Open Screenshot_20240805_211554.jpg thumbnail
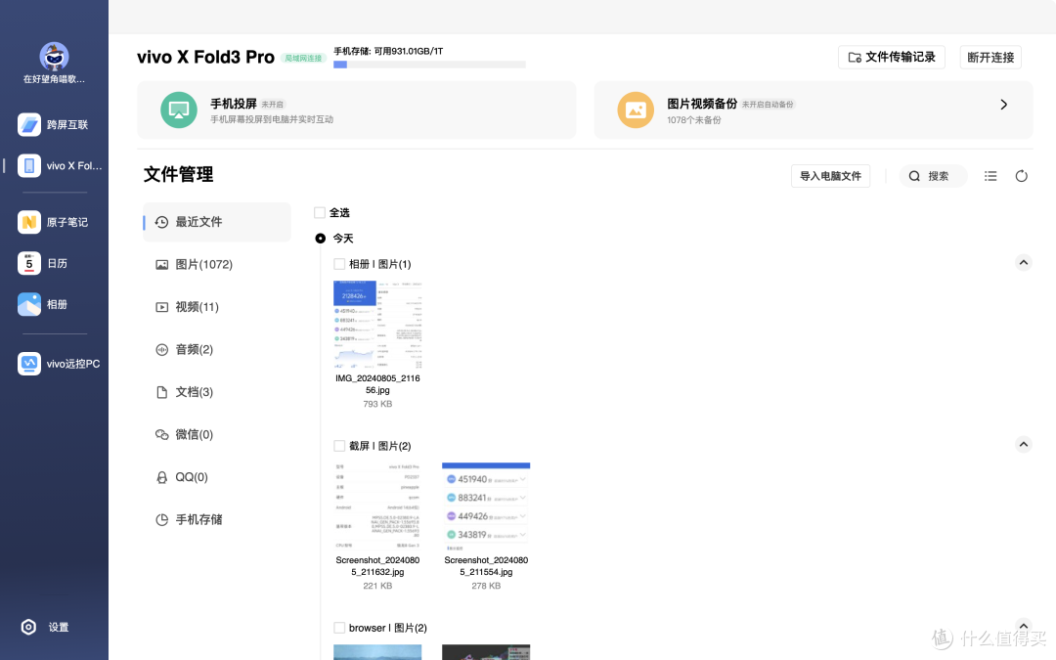 tap(486, 506)
